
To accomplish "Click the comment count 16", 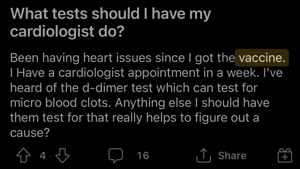I will (x=143, y=156).
